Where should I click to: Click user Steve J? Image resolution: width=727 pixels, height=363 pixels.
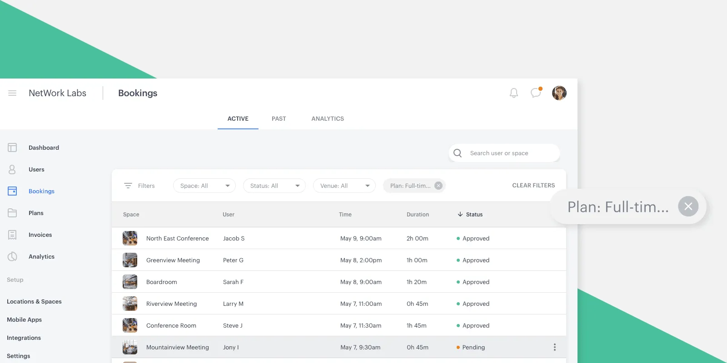[x=233, y=325]
